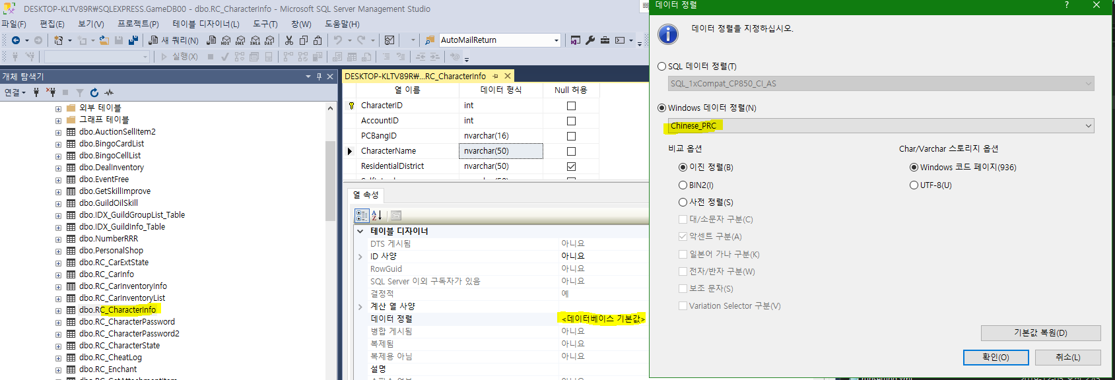Viewport: 1115px width, 380px height.
Task: Click the 새 쿼리(N) new query button
Action: click(174, 40)
